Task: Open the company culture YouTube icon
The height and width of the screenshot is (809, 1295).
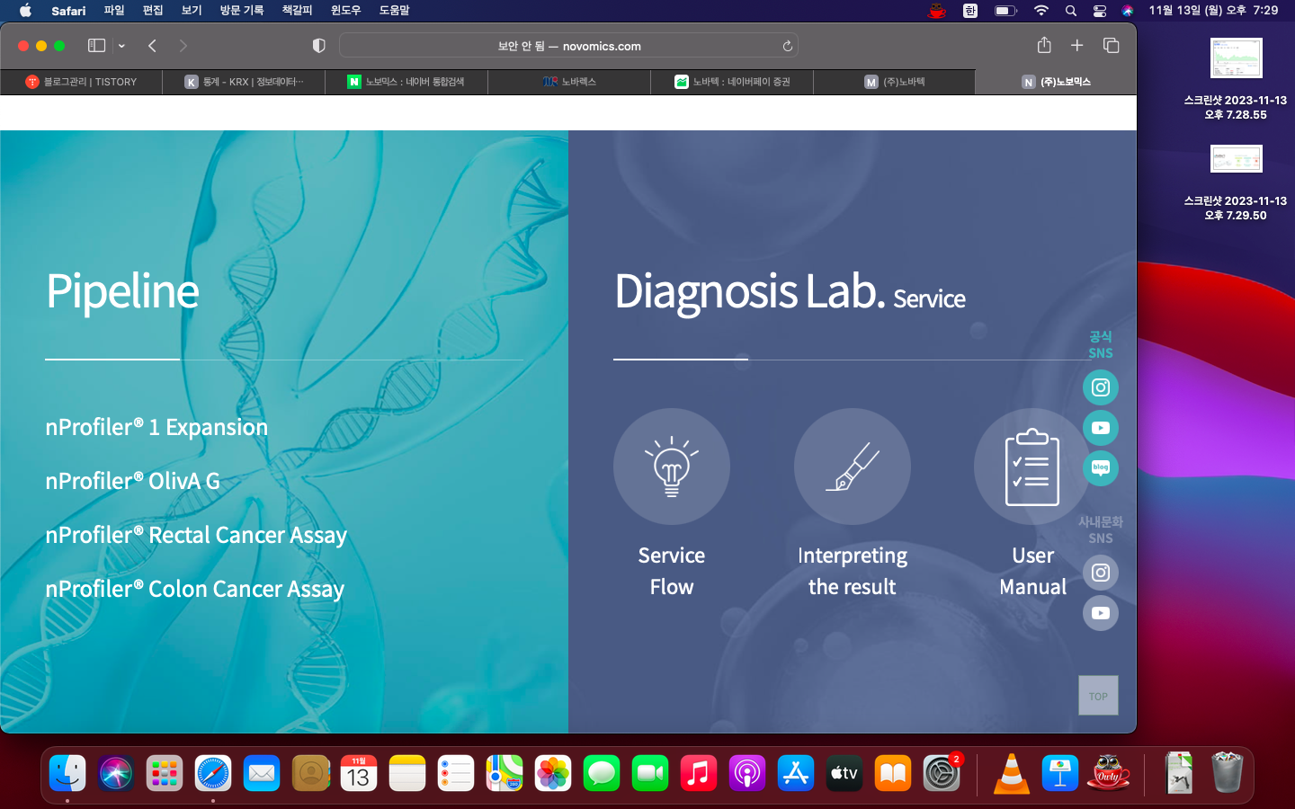Action: tap(1100, 613)
